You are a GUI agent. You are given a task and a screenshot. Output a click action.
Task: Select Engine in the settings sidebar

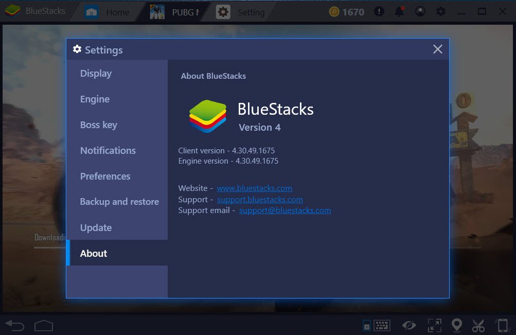coord(95,99)
